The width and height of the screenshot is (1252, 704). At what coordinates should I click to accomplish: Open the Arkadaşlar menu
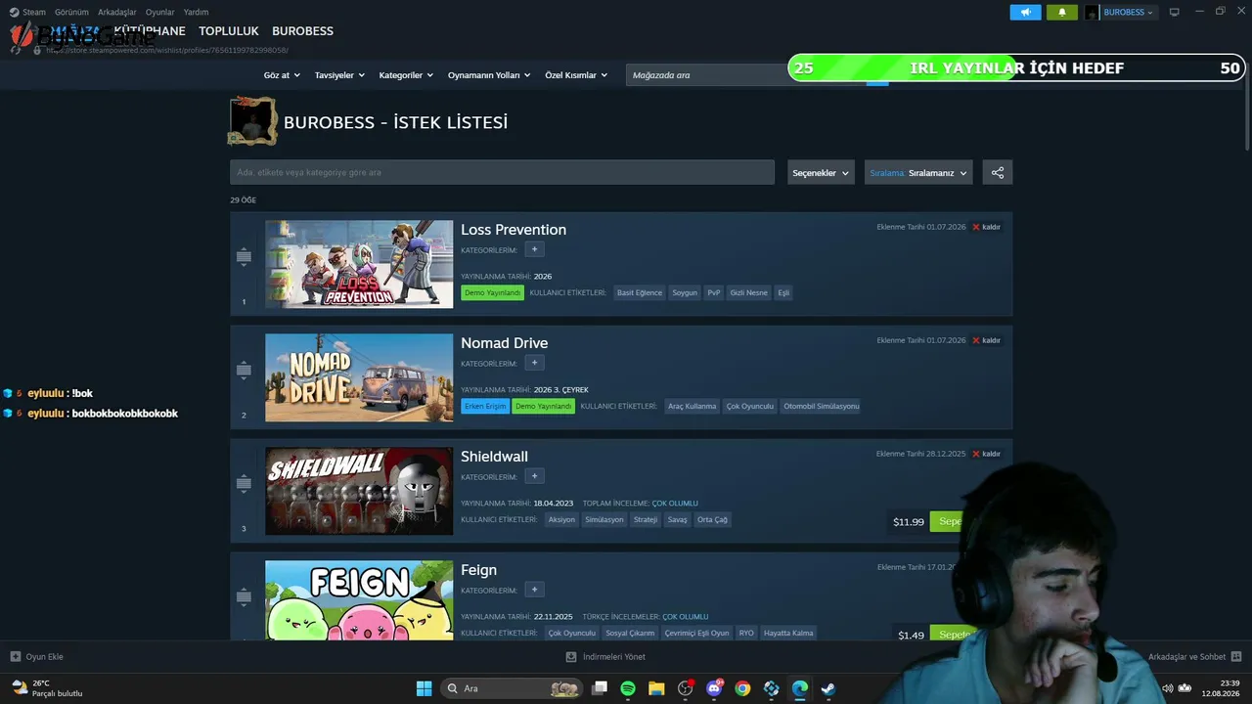click(x=117, y=12)
